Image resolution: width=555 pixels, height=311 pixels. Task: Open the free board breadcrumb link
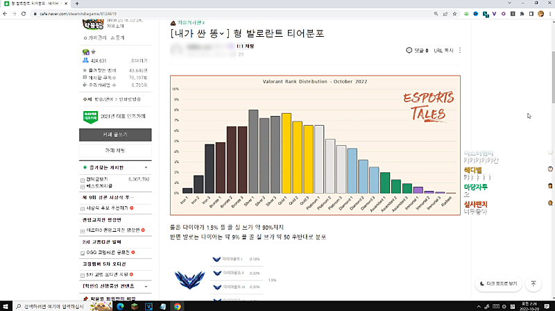pos(191,23)
